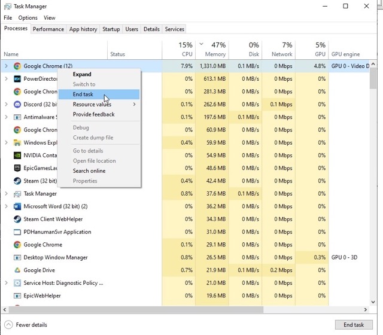This screenshot has height=335, width=383.
Task: Click the EpicWebHelper process icon
Action: click(x=17, y=296)
